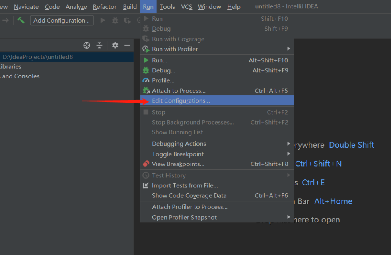Choose Profile... menu entry
Image resolution: width=391 pixels, height=255 pixels.
217,80
